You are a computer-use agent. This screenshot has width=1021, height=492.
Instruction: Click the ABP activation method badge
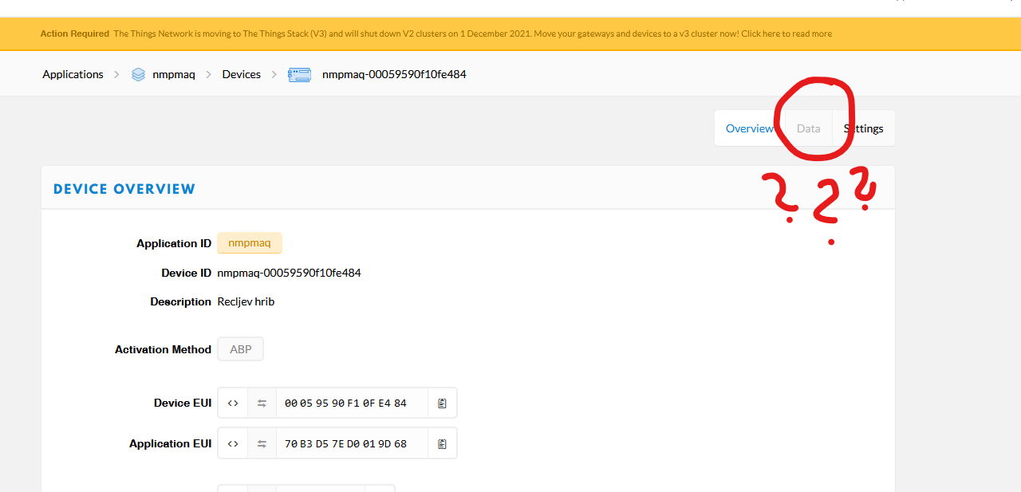point(240,349)
